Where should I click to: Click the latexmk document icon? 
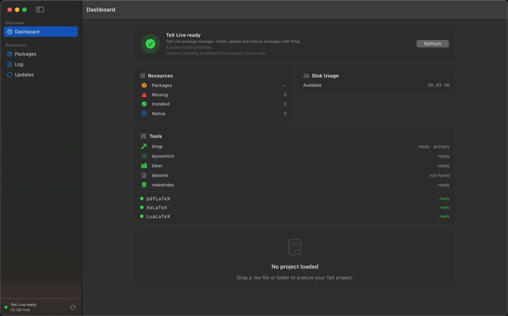point(144,175)
